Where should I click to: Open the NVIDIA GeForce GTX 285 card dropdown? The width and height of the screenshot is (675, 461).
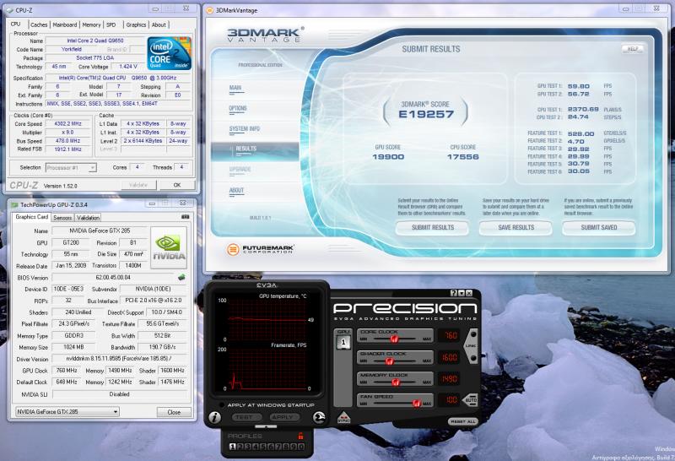(x=67, y=412)
